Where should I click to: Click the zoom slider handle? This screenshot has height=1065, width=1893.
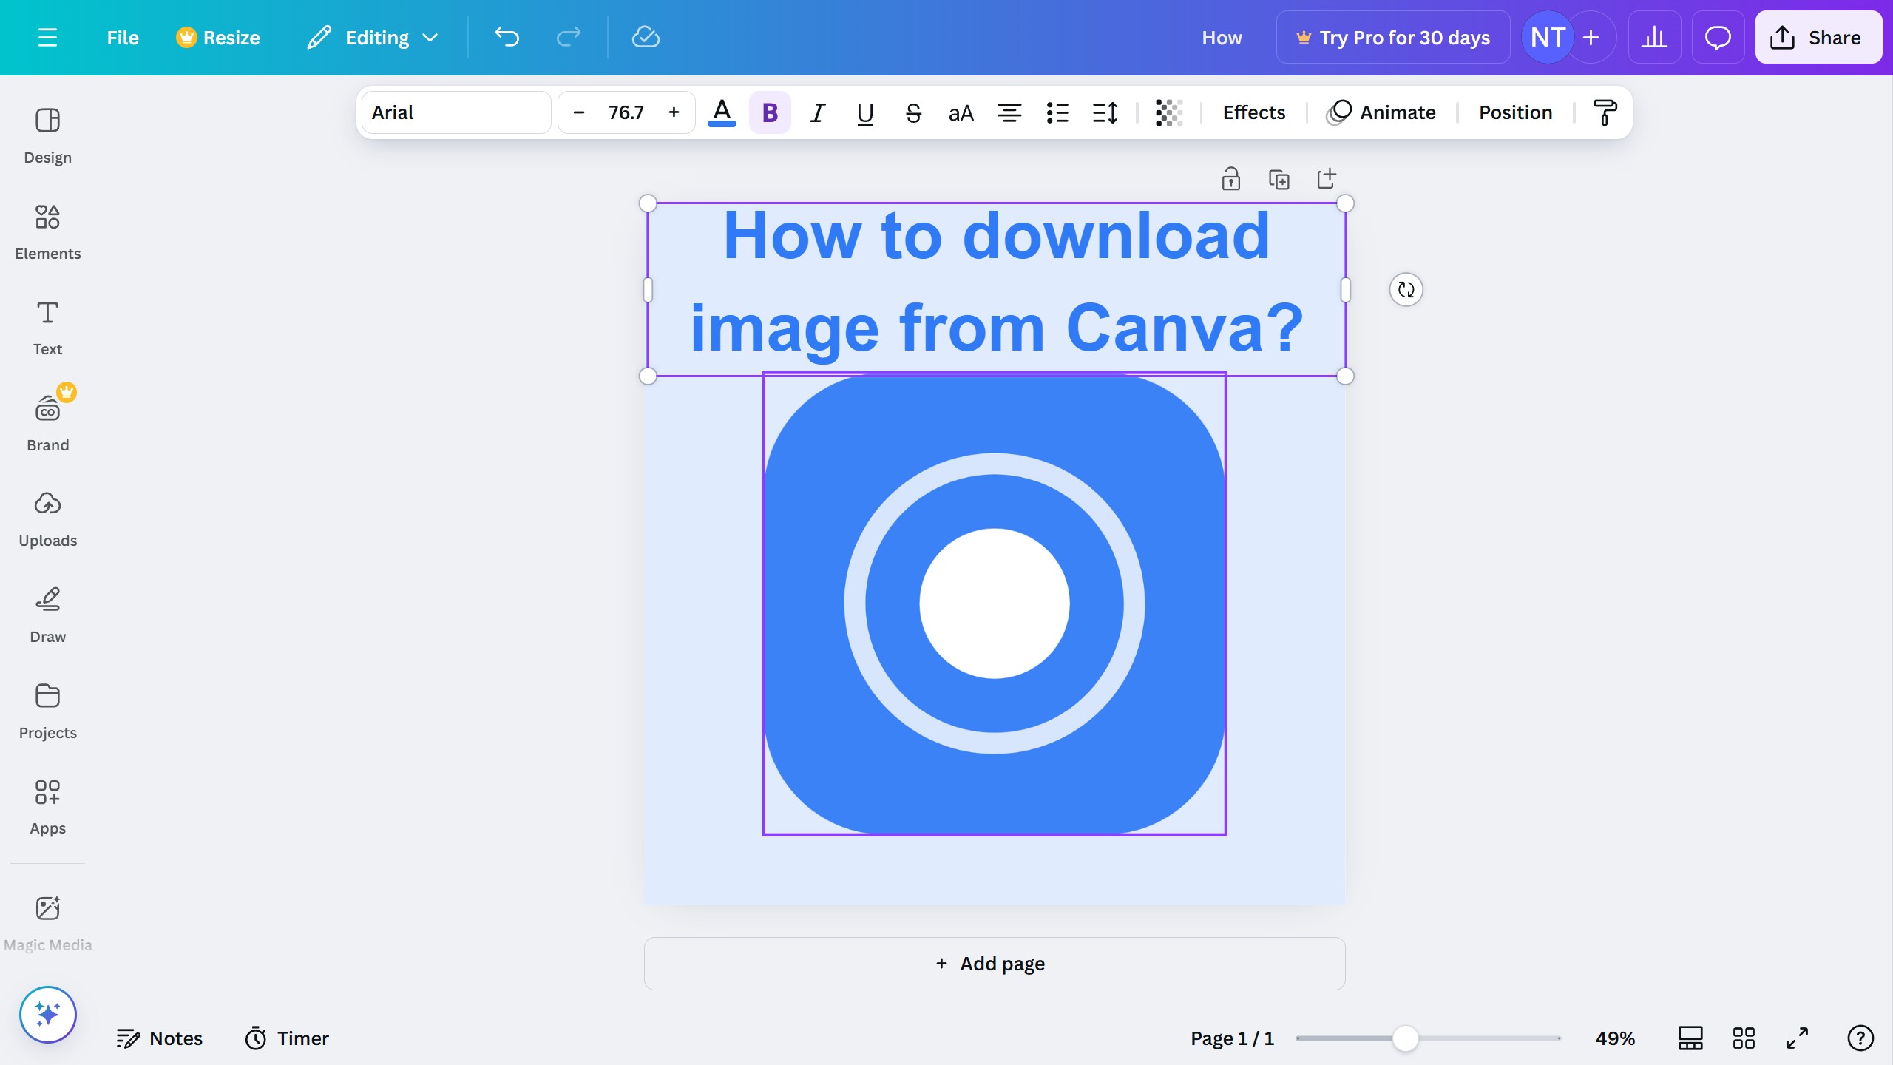[1405, 1038]
